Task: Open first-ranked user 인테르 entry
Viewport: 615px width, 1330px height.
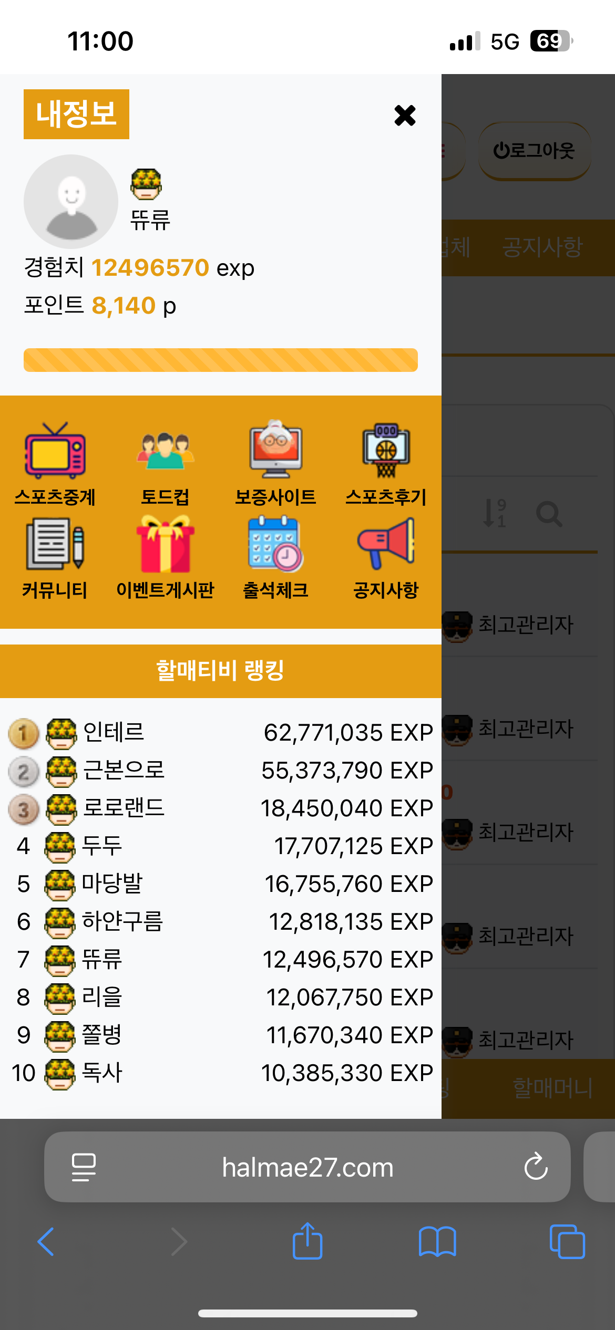Action: click(221, 733)
